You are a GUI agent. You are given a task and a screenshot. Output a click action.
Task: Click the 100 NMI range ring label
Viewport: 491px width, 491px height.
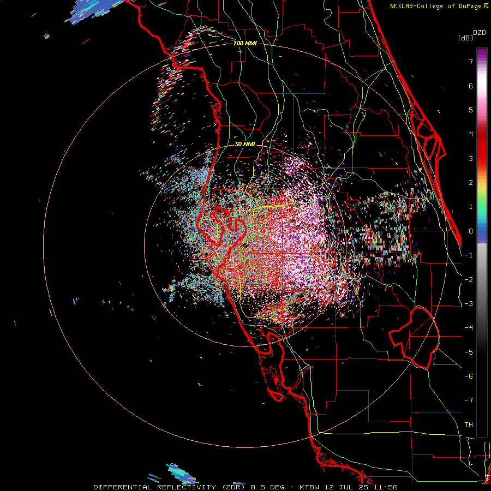coord(245,43)
